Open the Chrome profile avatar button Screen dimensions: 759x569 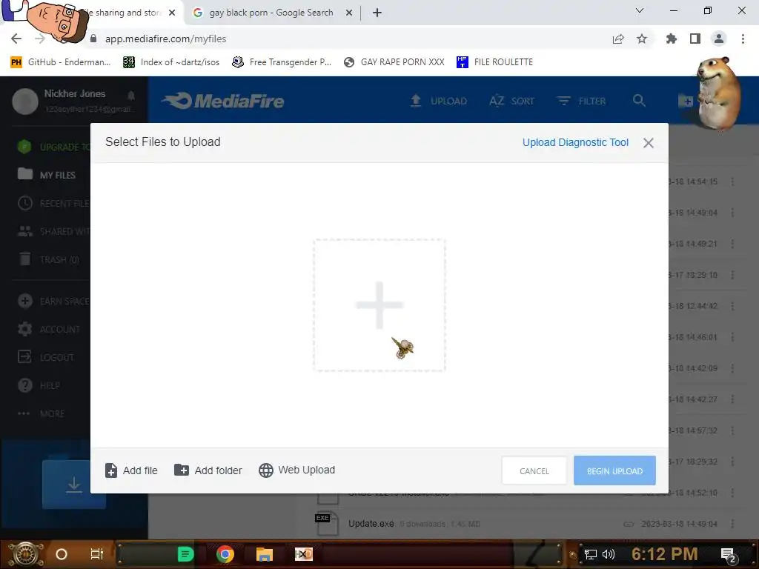coord(719,39)
